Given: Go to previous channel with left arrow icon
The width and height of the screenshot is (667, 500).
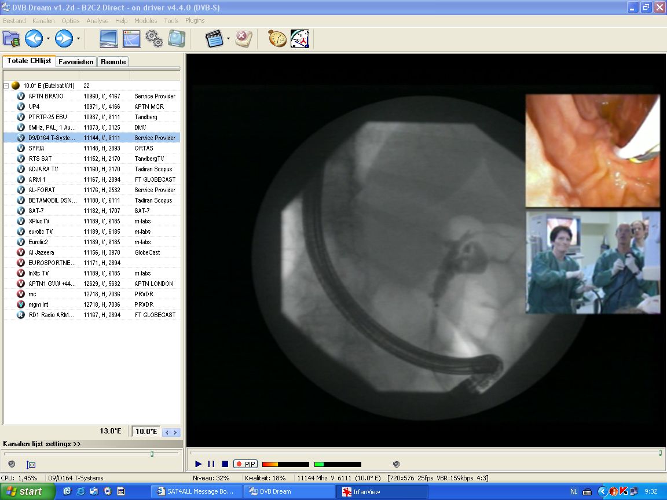Looking at the screenshot, I should click(x=34, y=39).
